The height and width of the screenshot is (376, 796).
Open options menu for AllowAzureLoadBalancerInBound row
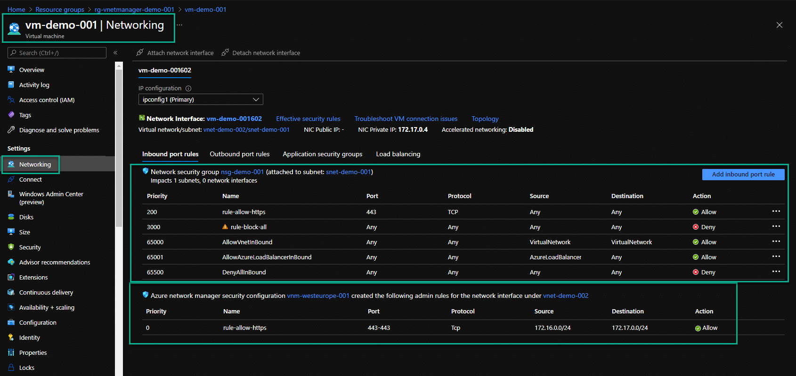pos(776,256)
